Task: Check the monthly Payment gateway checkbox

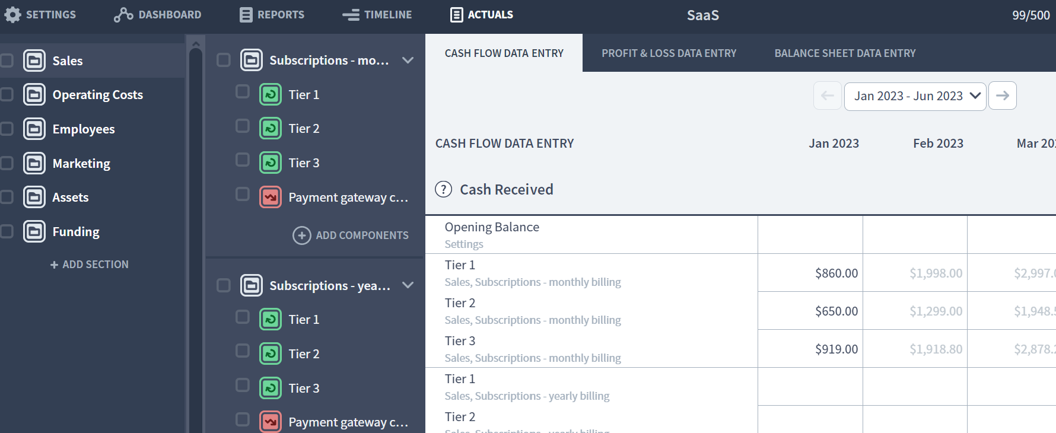Action: [x=243, y=194]
